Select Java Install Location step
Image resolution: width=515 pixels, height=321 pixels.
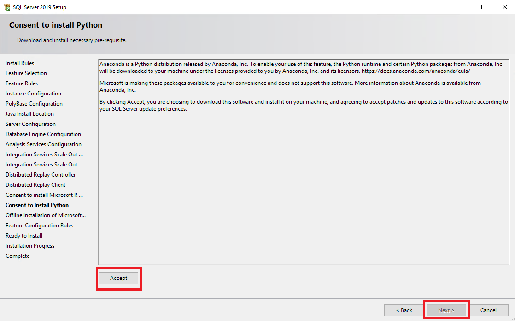pyautogui.click(x=29, y=114)
